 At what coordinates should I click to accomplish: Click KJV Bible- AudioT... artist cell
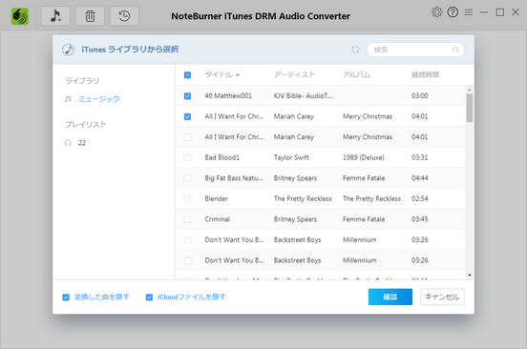(304, 96)
